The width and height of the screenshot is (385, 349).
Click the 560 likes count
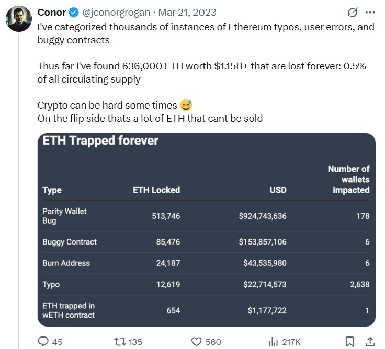(213, 342)
